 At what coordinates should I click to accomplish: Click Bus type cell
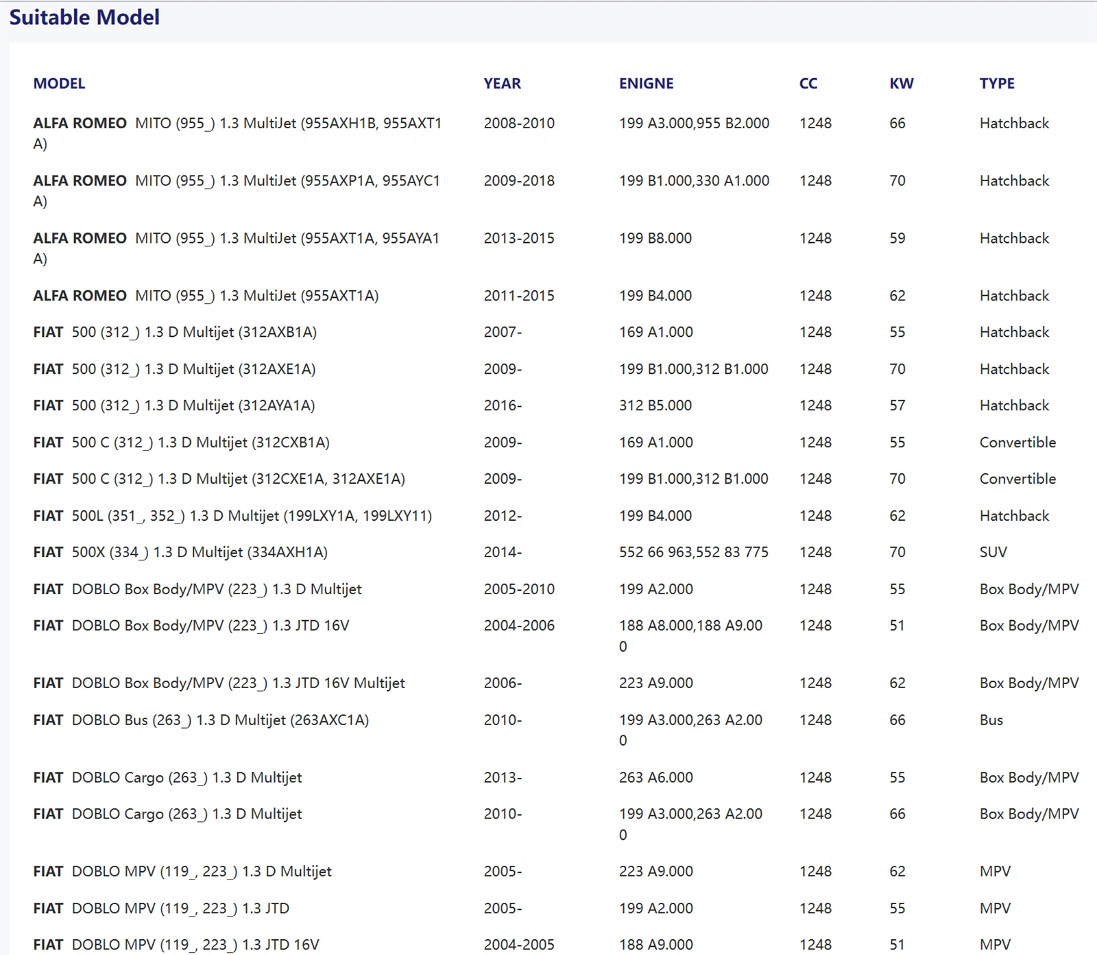[x=991, y=721]
